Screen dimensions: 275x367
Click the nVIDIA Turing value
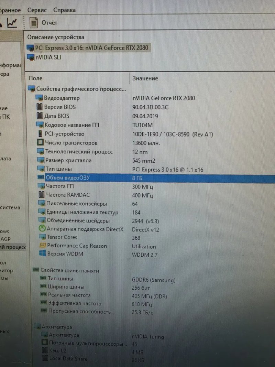[147, 337]
